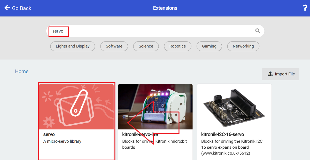
Task: Click the Go Back label
Action: [22, 8]
